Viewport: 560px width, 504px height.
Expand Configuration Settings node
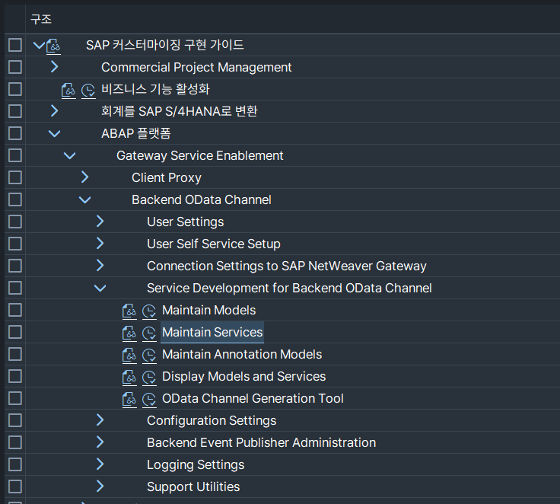click(x=100, y=420)
